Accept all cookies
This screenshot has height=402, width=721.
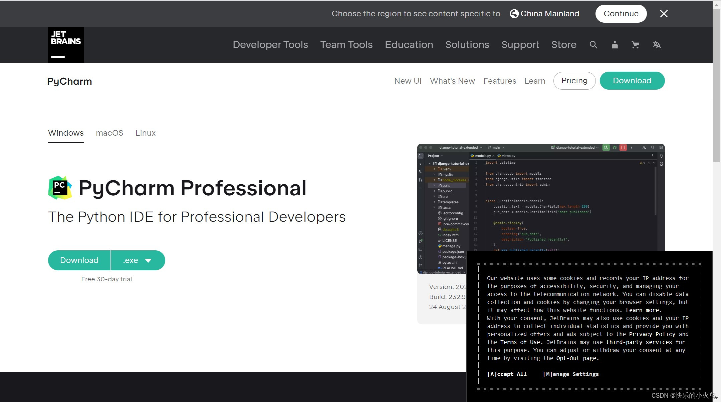[x=507, y=374]
